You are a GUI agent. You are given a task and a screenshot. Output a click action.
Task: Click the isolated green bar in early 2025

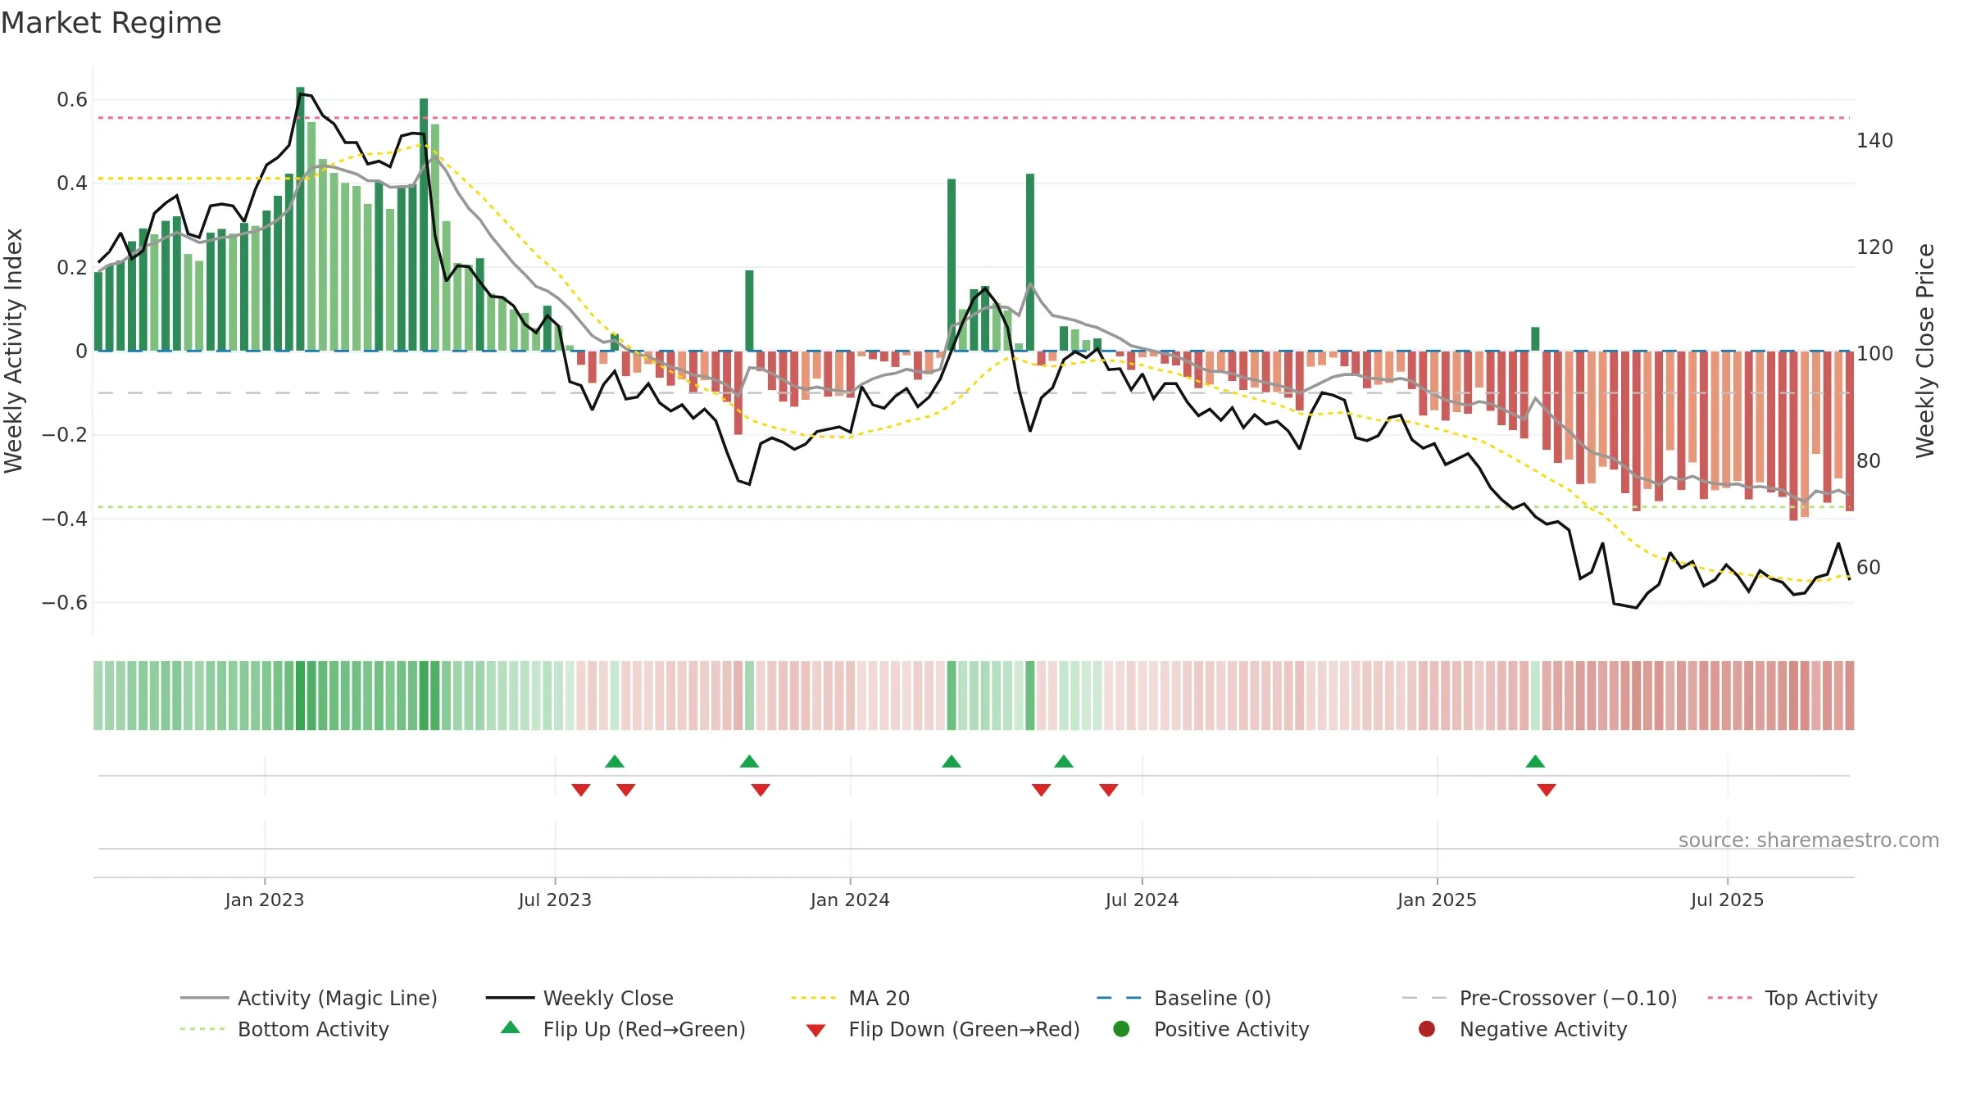[x=1535, y=339]
